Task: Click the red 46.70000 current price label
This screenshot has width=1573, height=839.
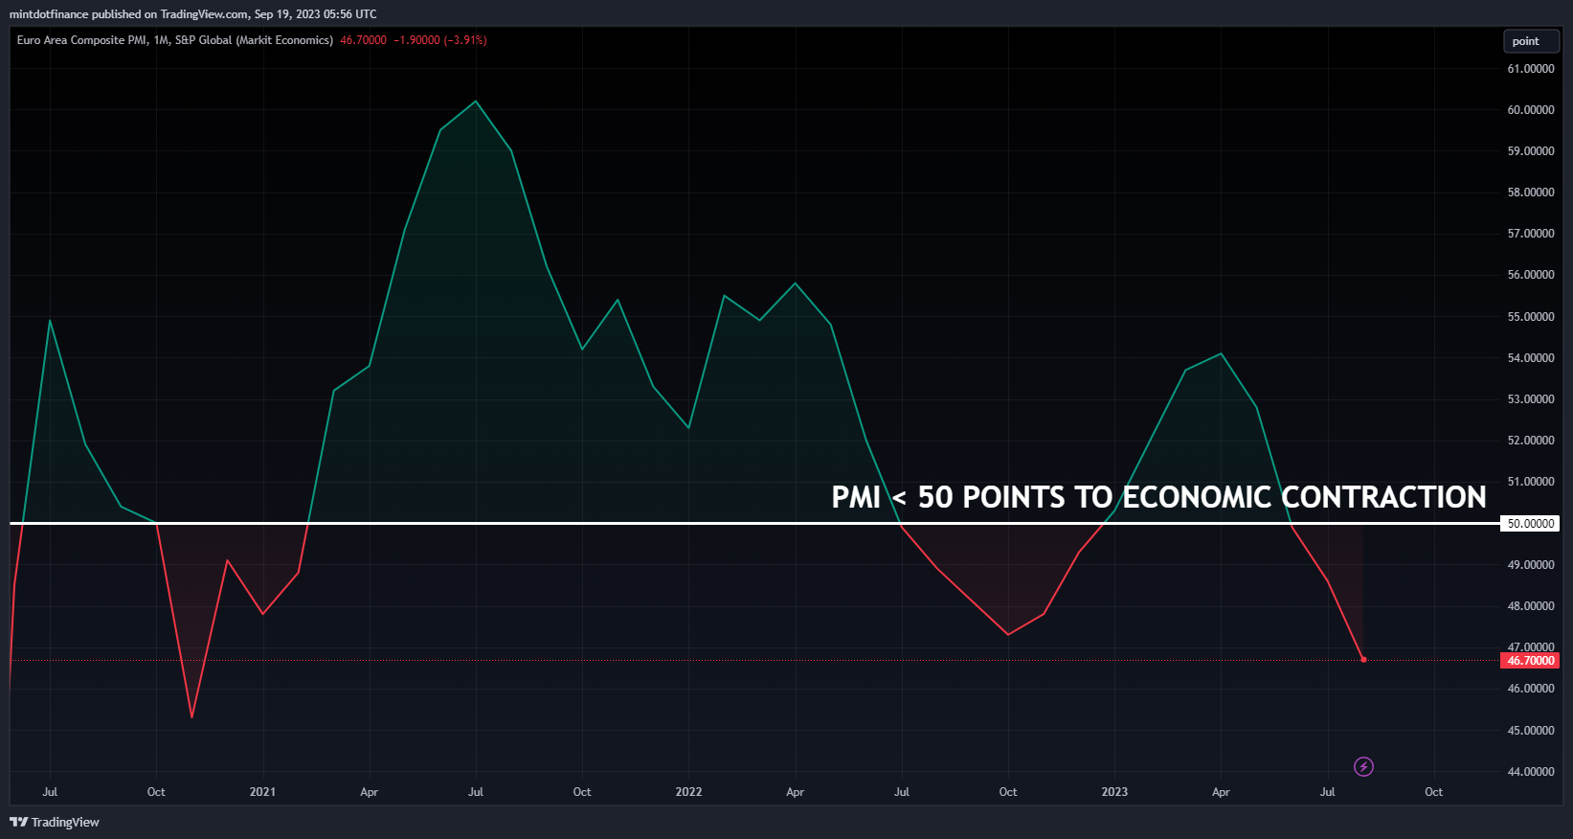Action: (x=1530, y=661)
